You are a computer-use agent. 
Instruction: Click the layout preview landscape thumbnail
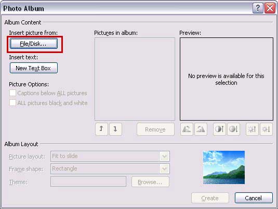(224, 167)
